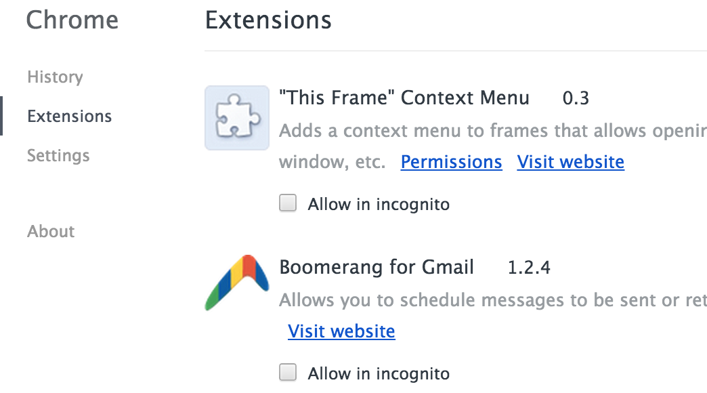This screenshot has width=707, height=393.
Task: Click the version number 0.3
Action: (576, 98)
